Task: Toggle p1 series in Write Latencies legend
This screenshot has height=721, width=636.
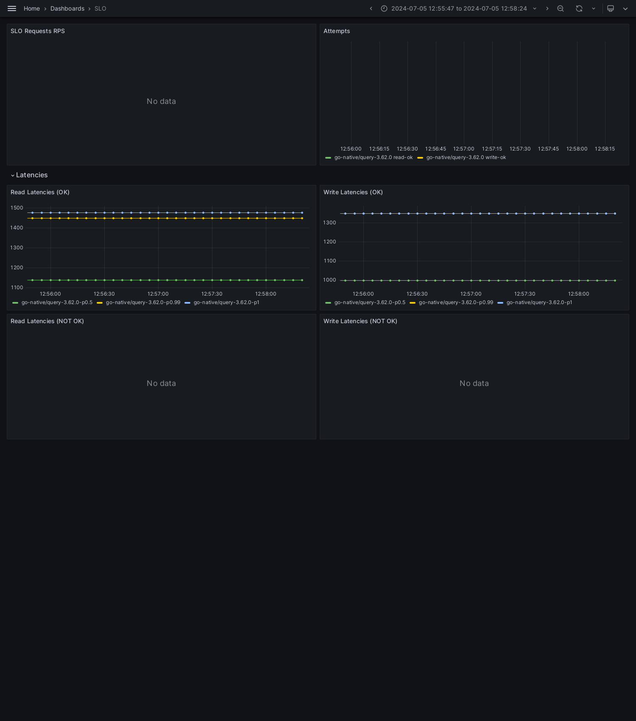Action: coord(539,302)
